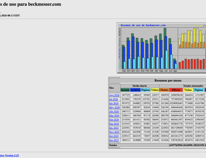Click the daily Páginas value 138792 in Jun 2026 row
This screenshot has height=158, width=206.
(x=146, y=103)
